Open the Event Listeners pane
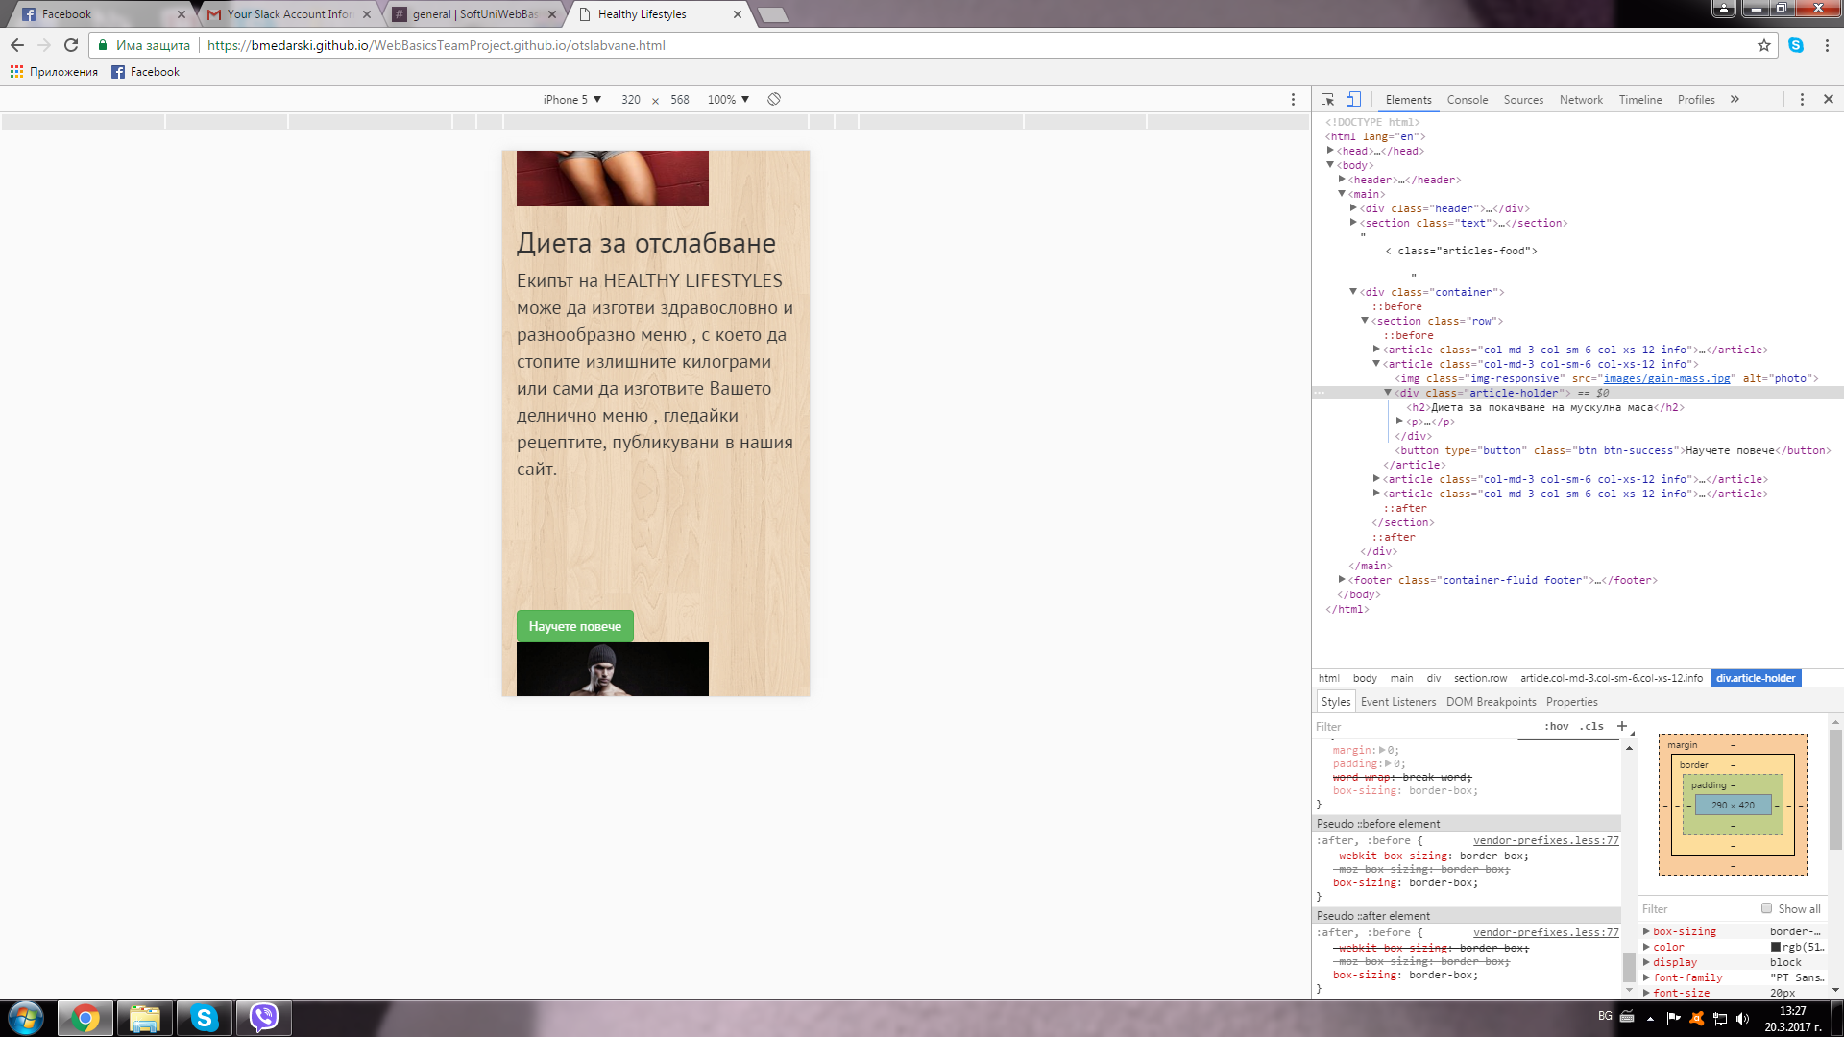Viewport: 1844px width, 1037px height. 1398,702
